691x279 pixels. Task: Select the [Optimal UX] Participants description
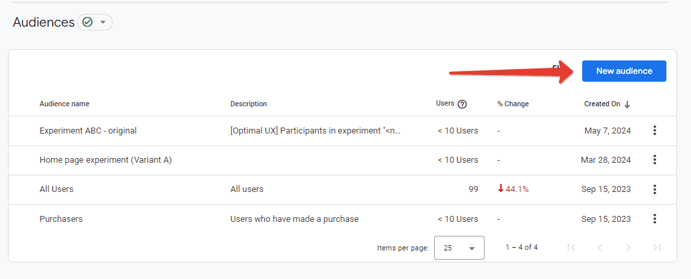pyautogui.click(x=316, y=130)
